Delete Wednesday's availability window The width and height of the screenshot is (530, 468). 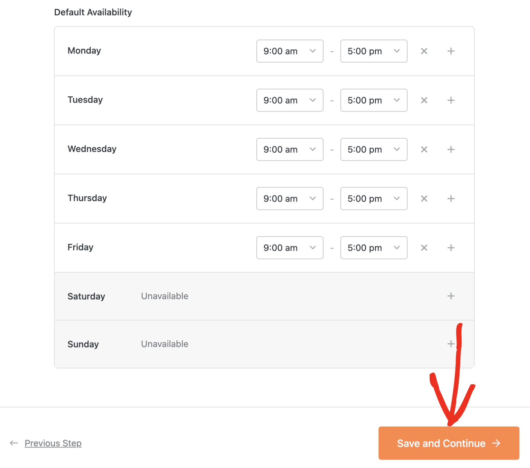(424, 149)
